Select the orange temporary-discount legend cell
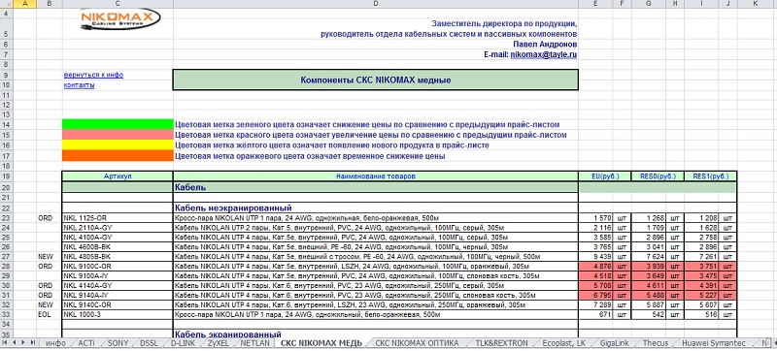 (118, 156)
